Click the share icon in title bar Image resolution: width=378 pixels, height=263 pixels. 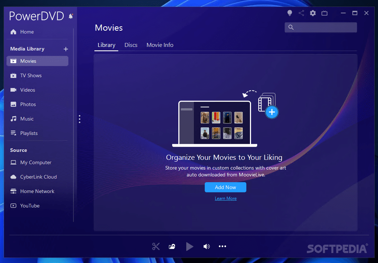pyautogui.click(x=301, y=13)
